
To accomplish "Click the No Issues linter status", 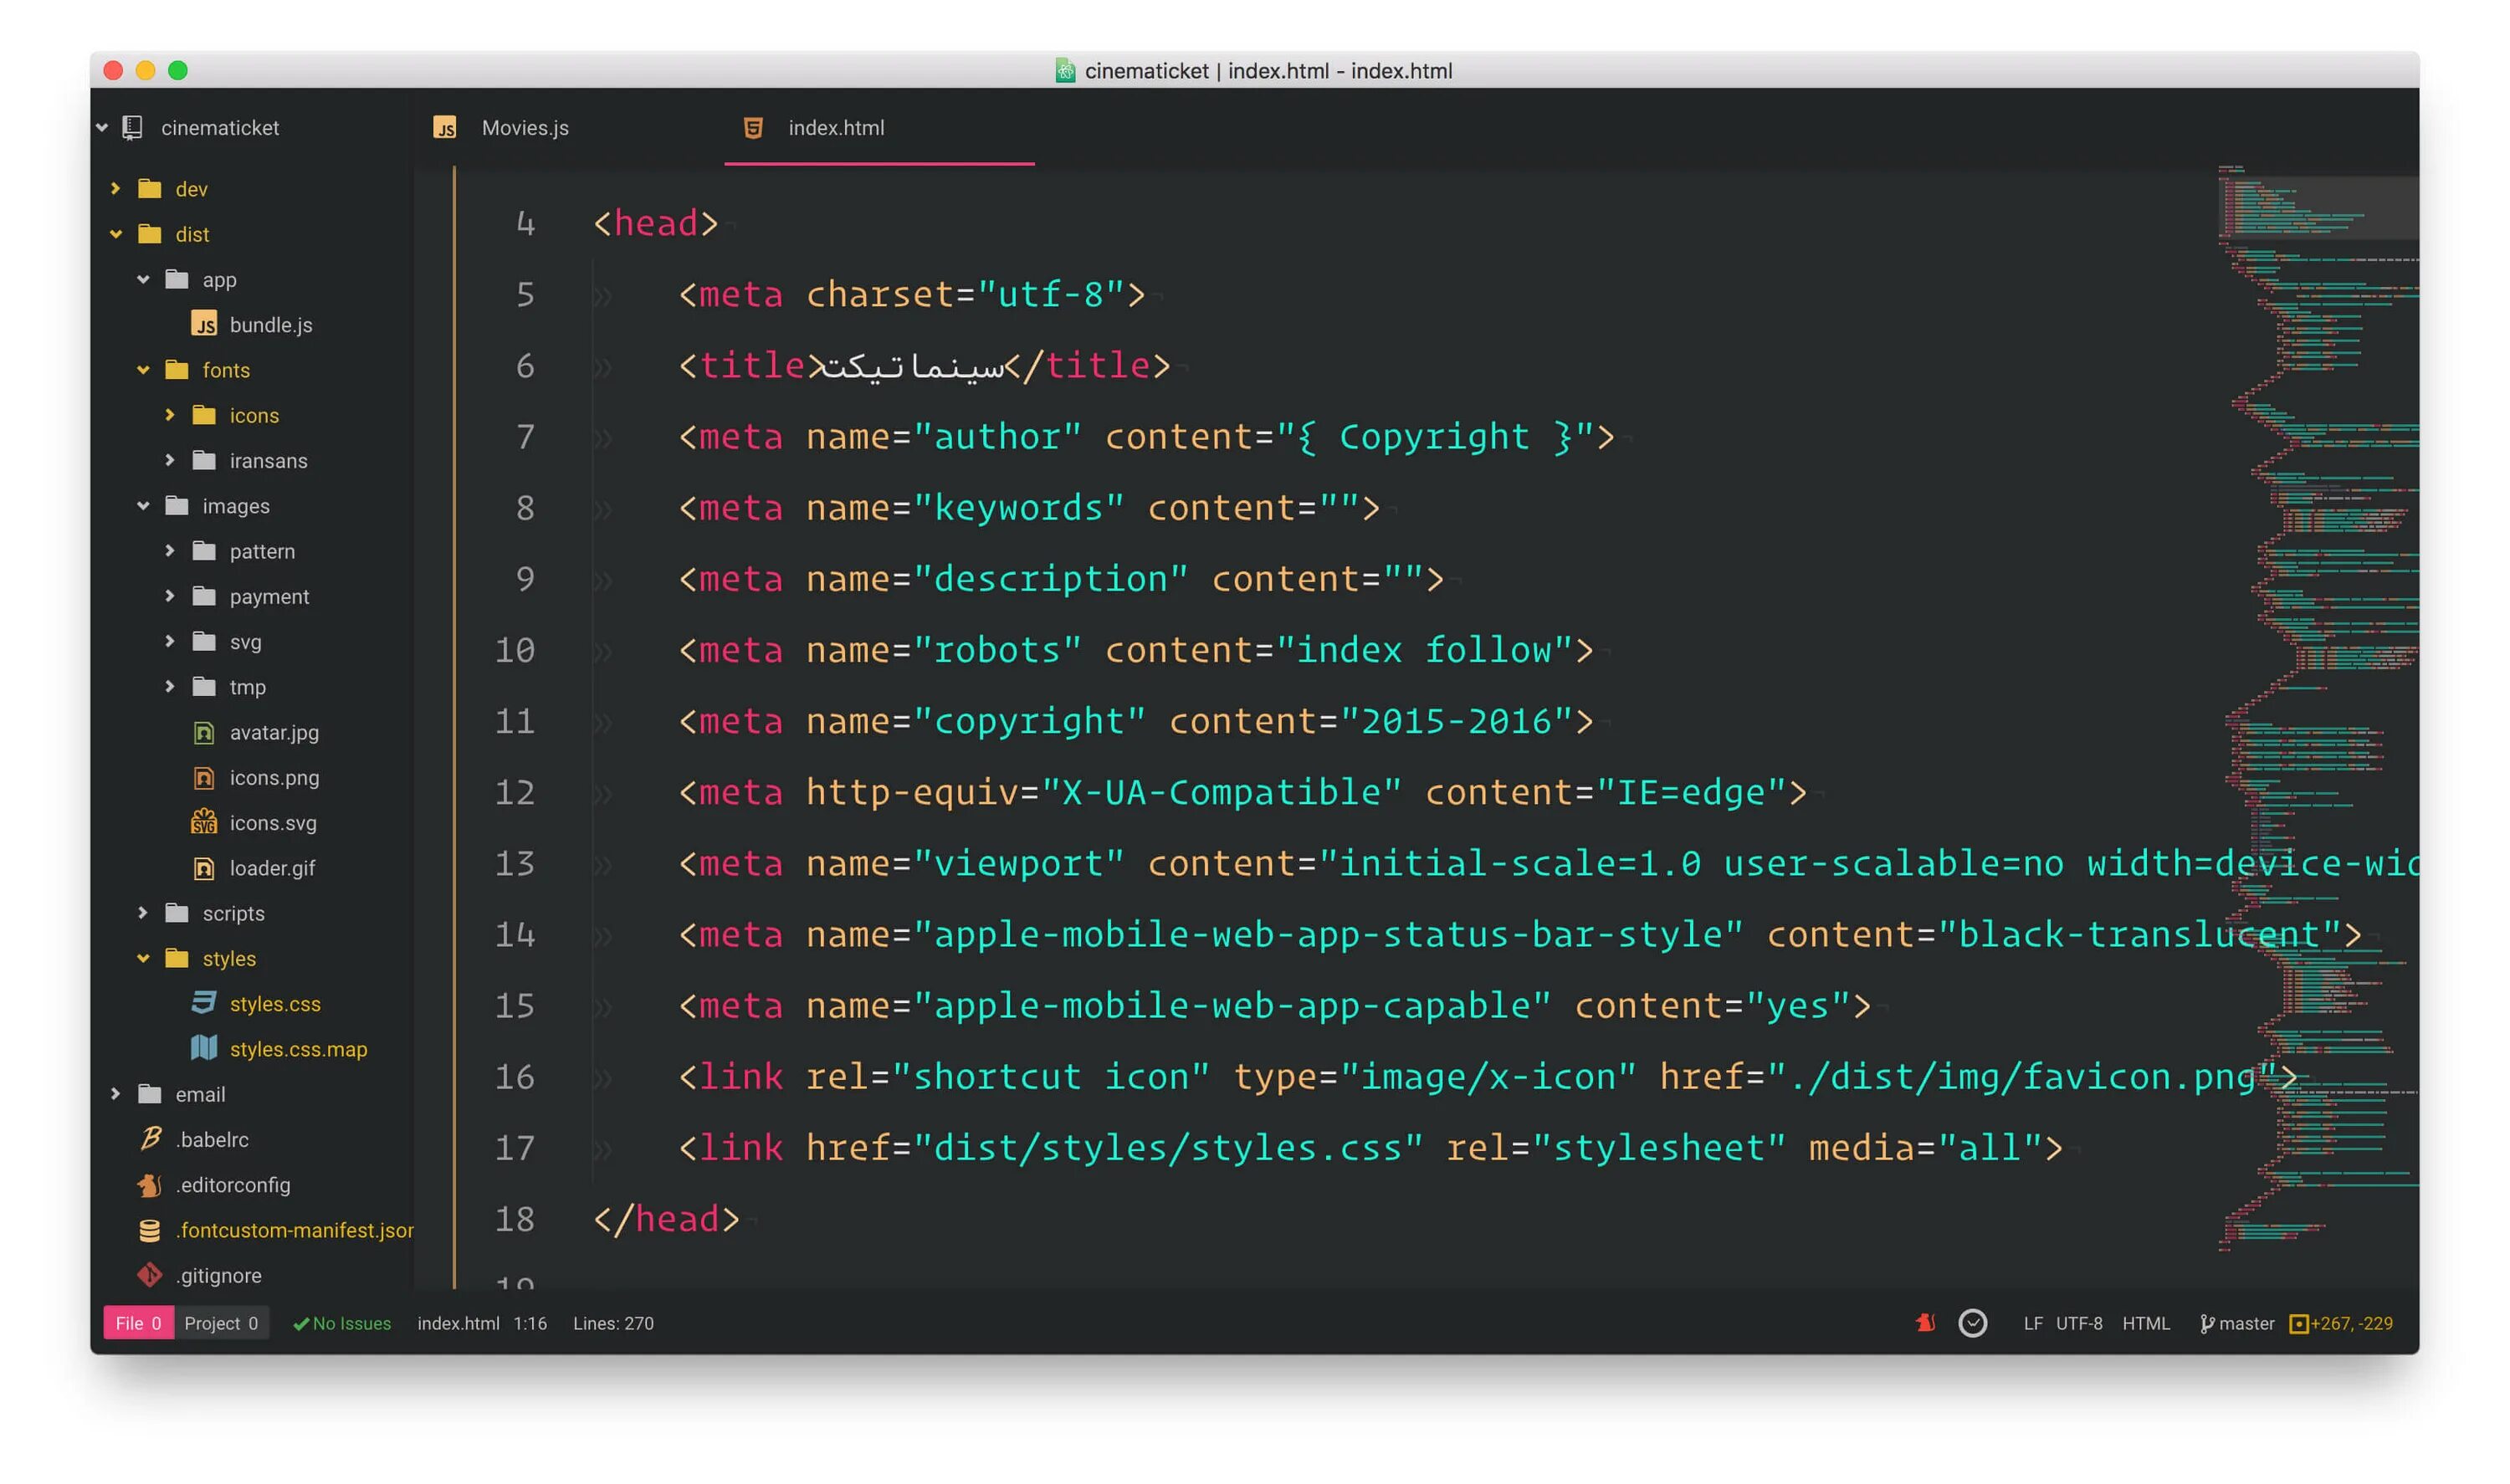I will point(342,1323).
